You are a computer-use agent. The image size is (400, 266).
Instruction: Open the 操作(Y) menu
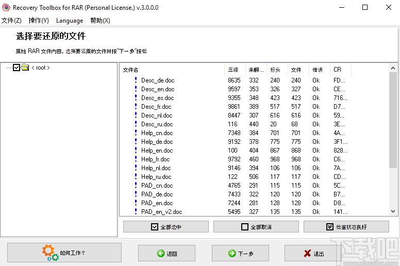tap(39, 21)
